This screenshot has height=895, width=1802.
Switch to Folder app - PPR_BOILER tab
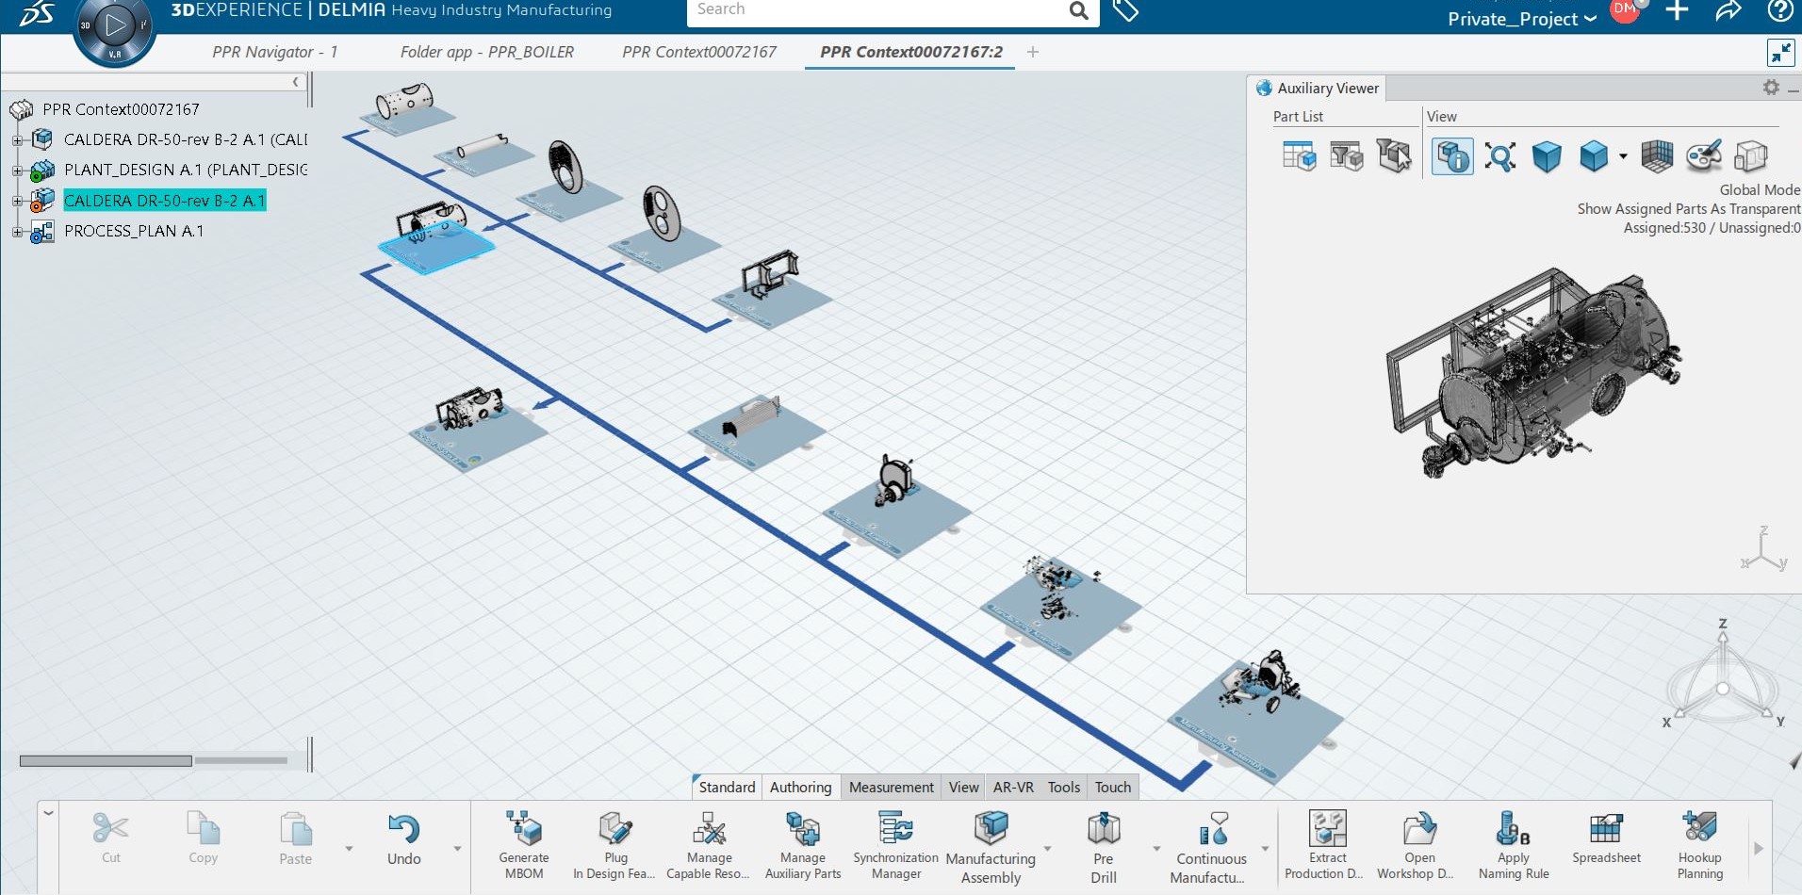[x=487, y=52]
